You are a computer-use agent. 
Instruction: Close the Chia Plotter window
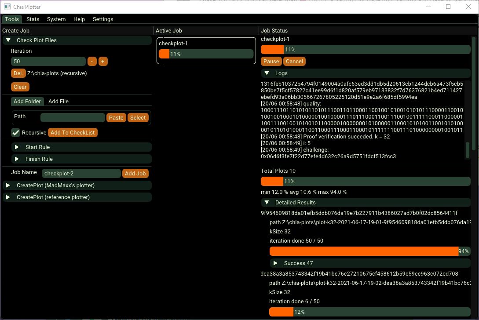(x=468, y=7)
